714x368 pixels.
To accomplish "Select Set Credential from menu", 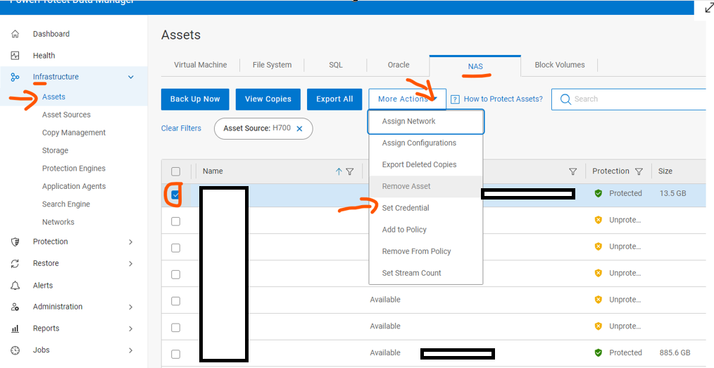I will 426,208.
